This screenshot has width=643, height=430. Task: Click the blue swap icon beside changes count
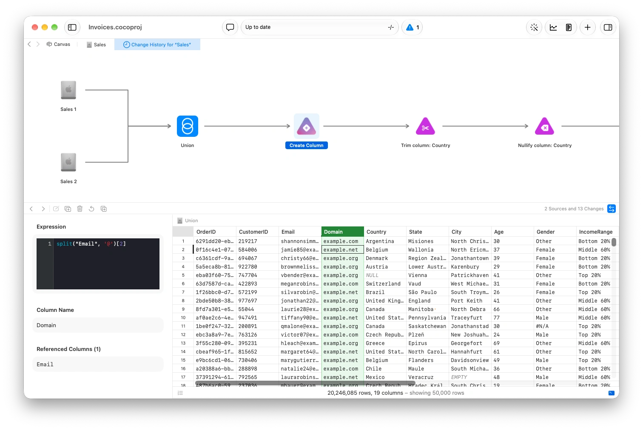tap(612, 209)
